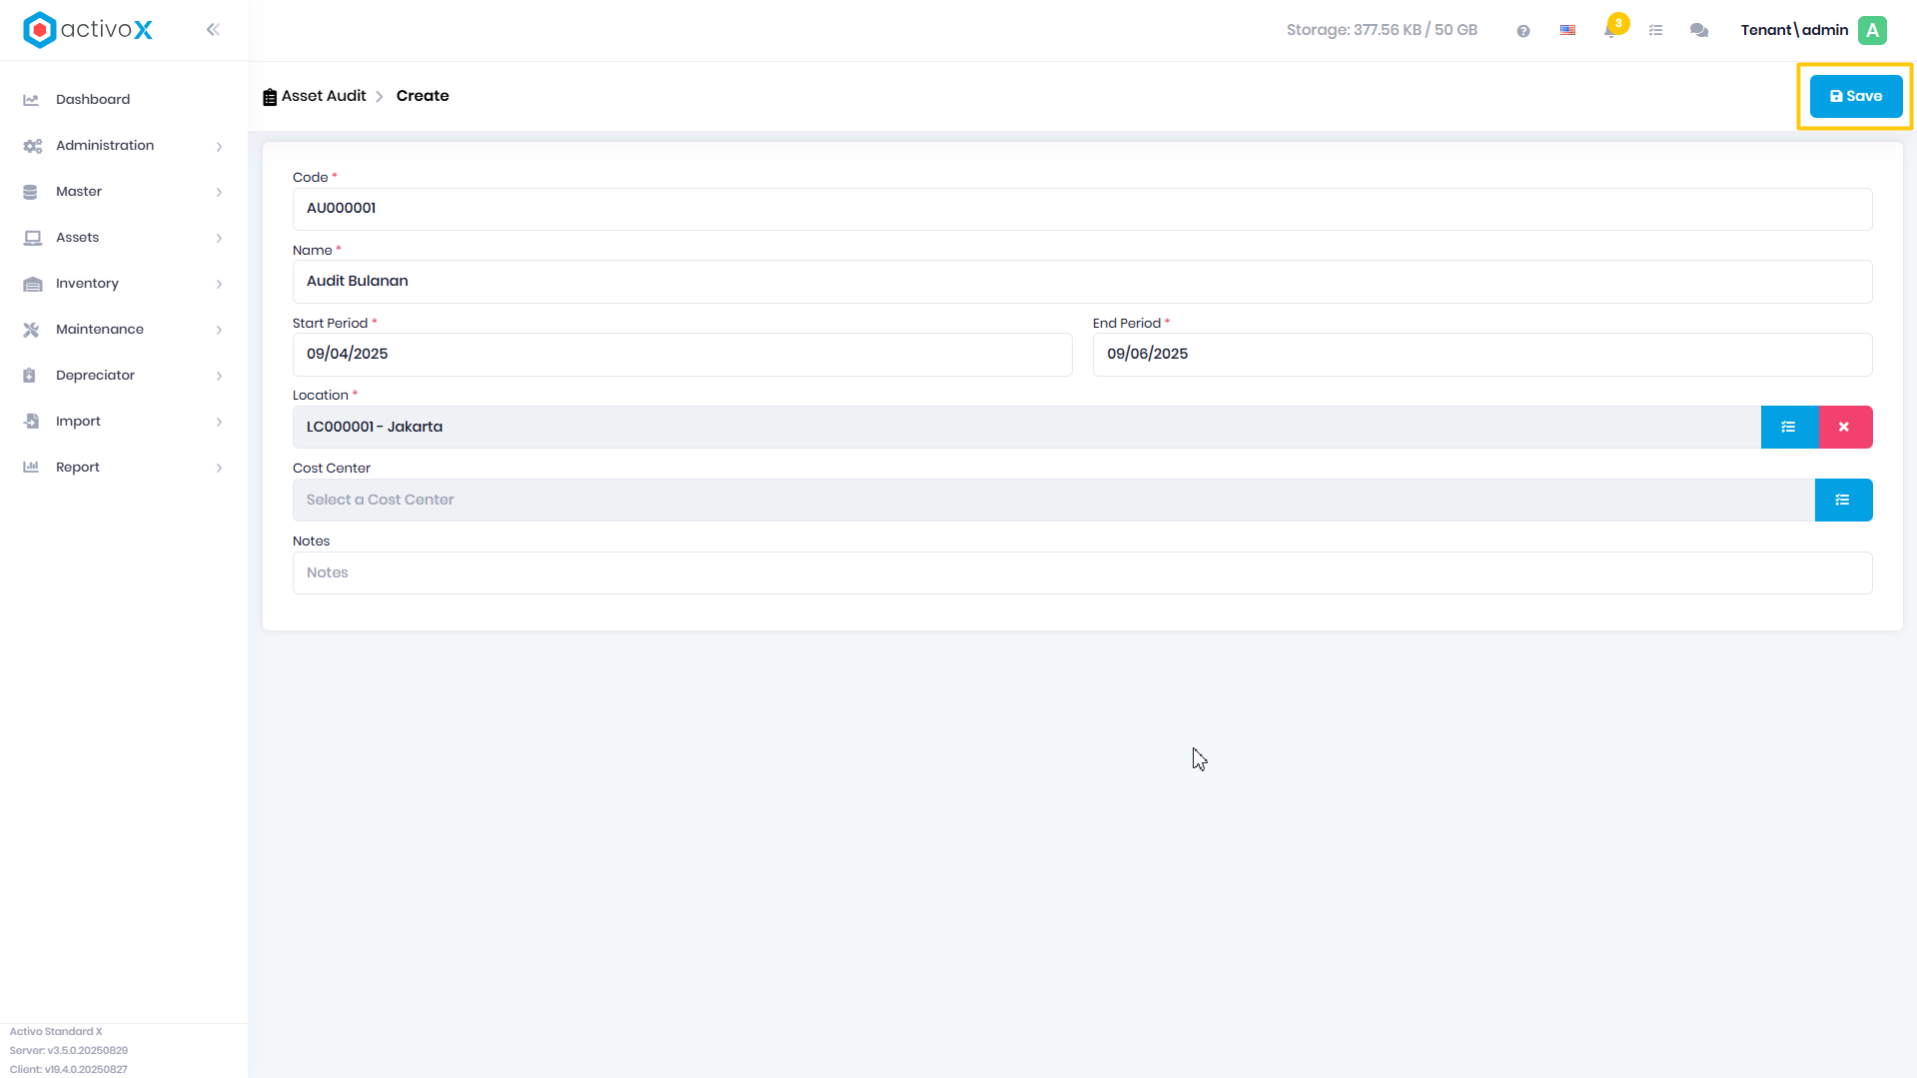This screenshot has height=1078, width=1917.
Task: Open the chat messages icon
Action: (1699, 31)
